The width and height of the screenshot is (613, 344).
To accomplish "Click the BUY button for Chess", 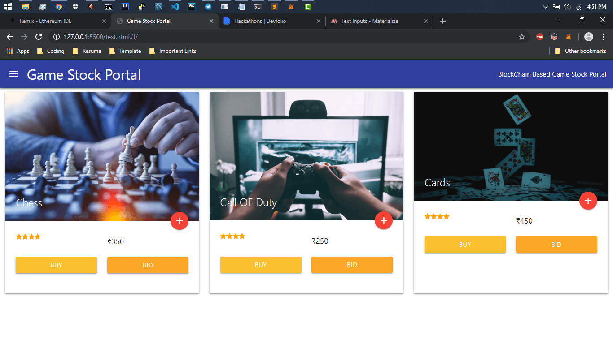I will tap(56, 265).
